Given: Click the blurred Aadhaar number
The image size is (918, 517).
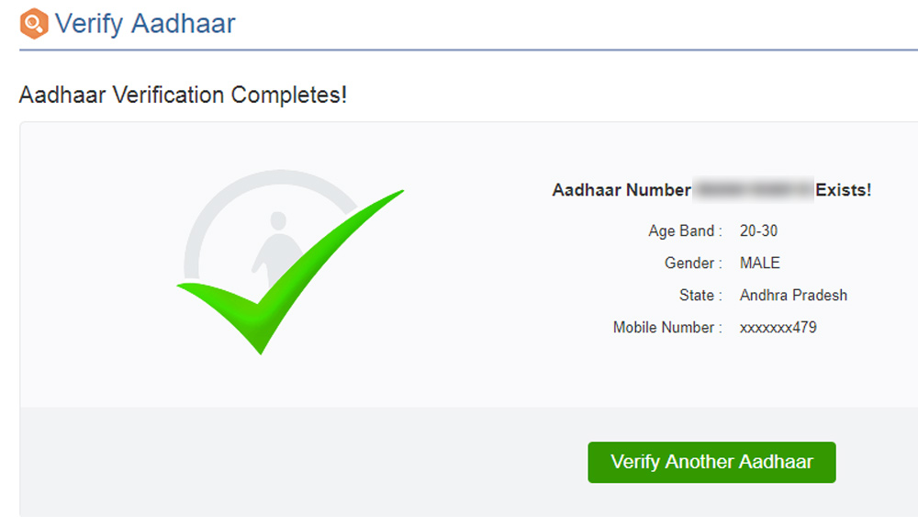Looking at the screenshot, I should pos(753,190).
